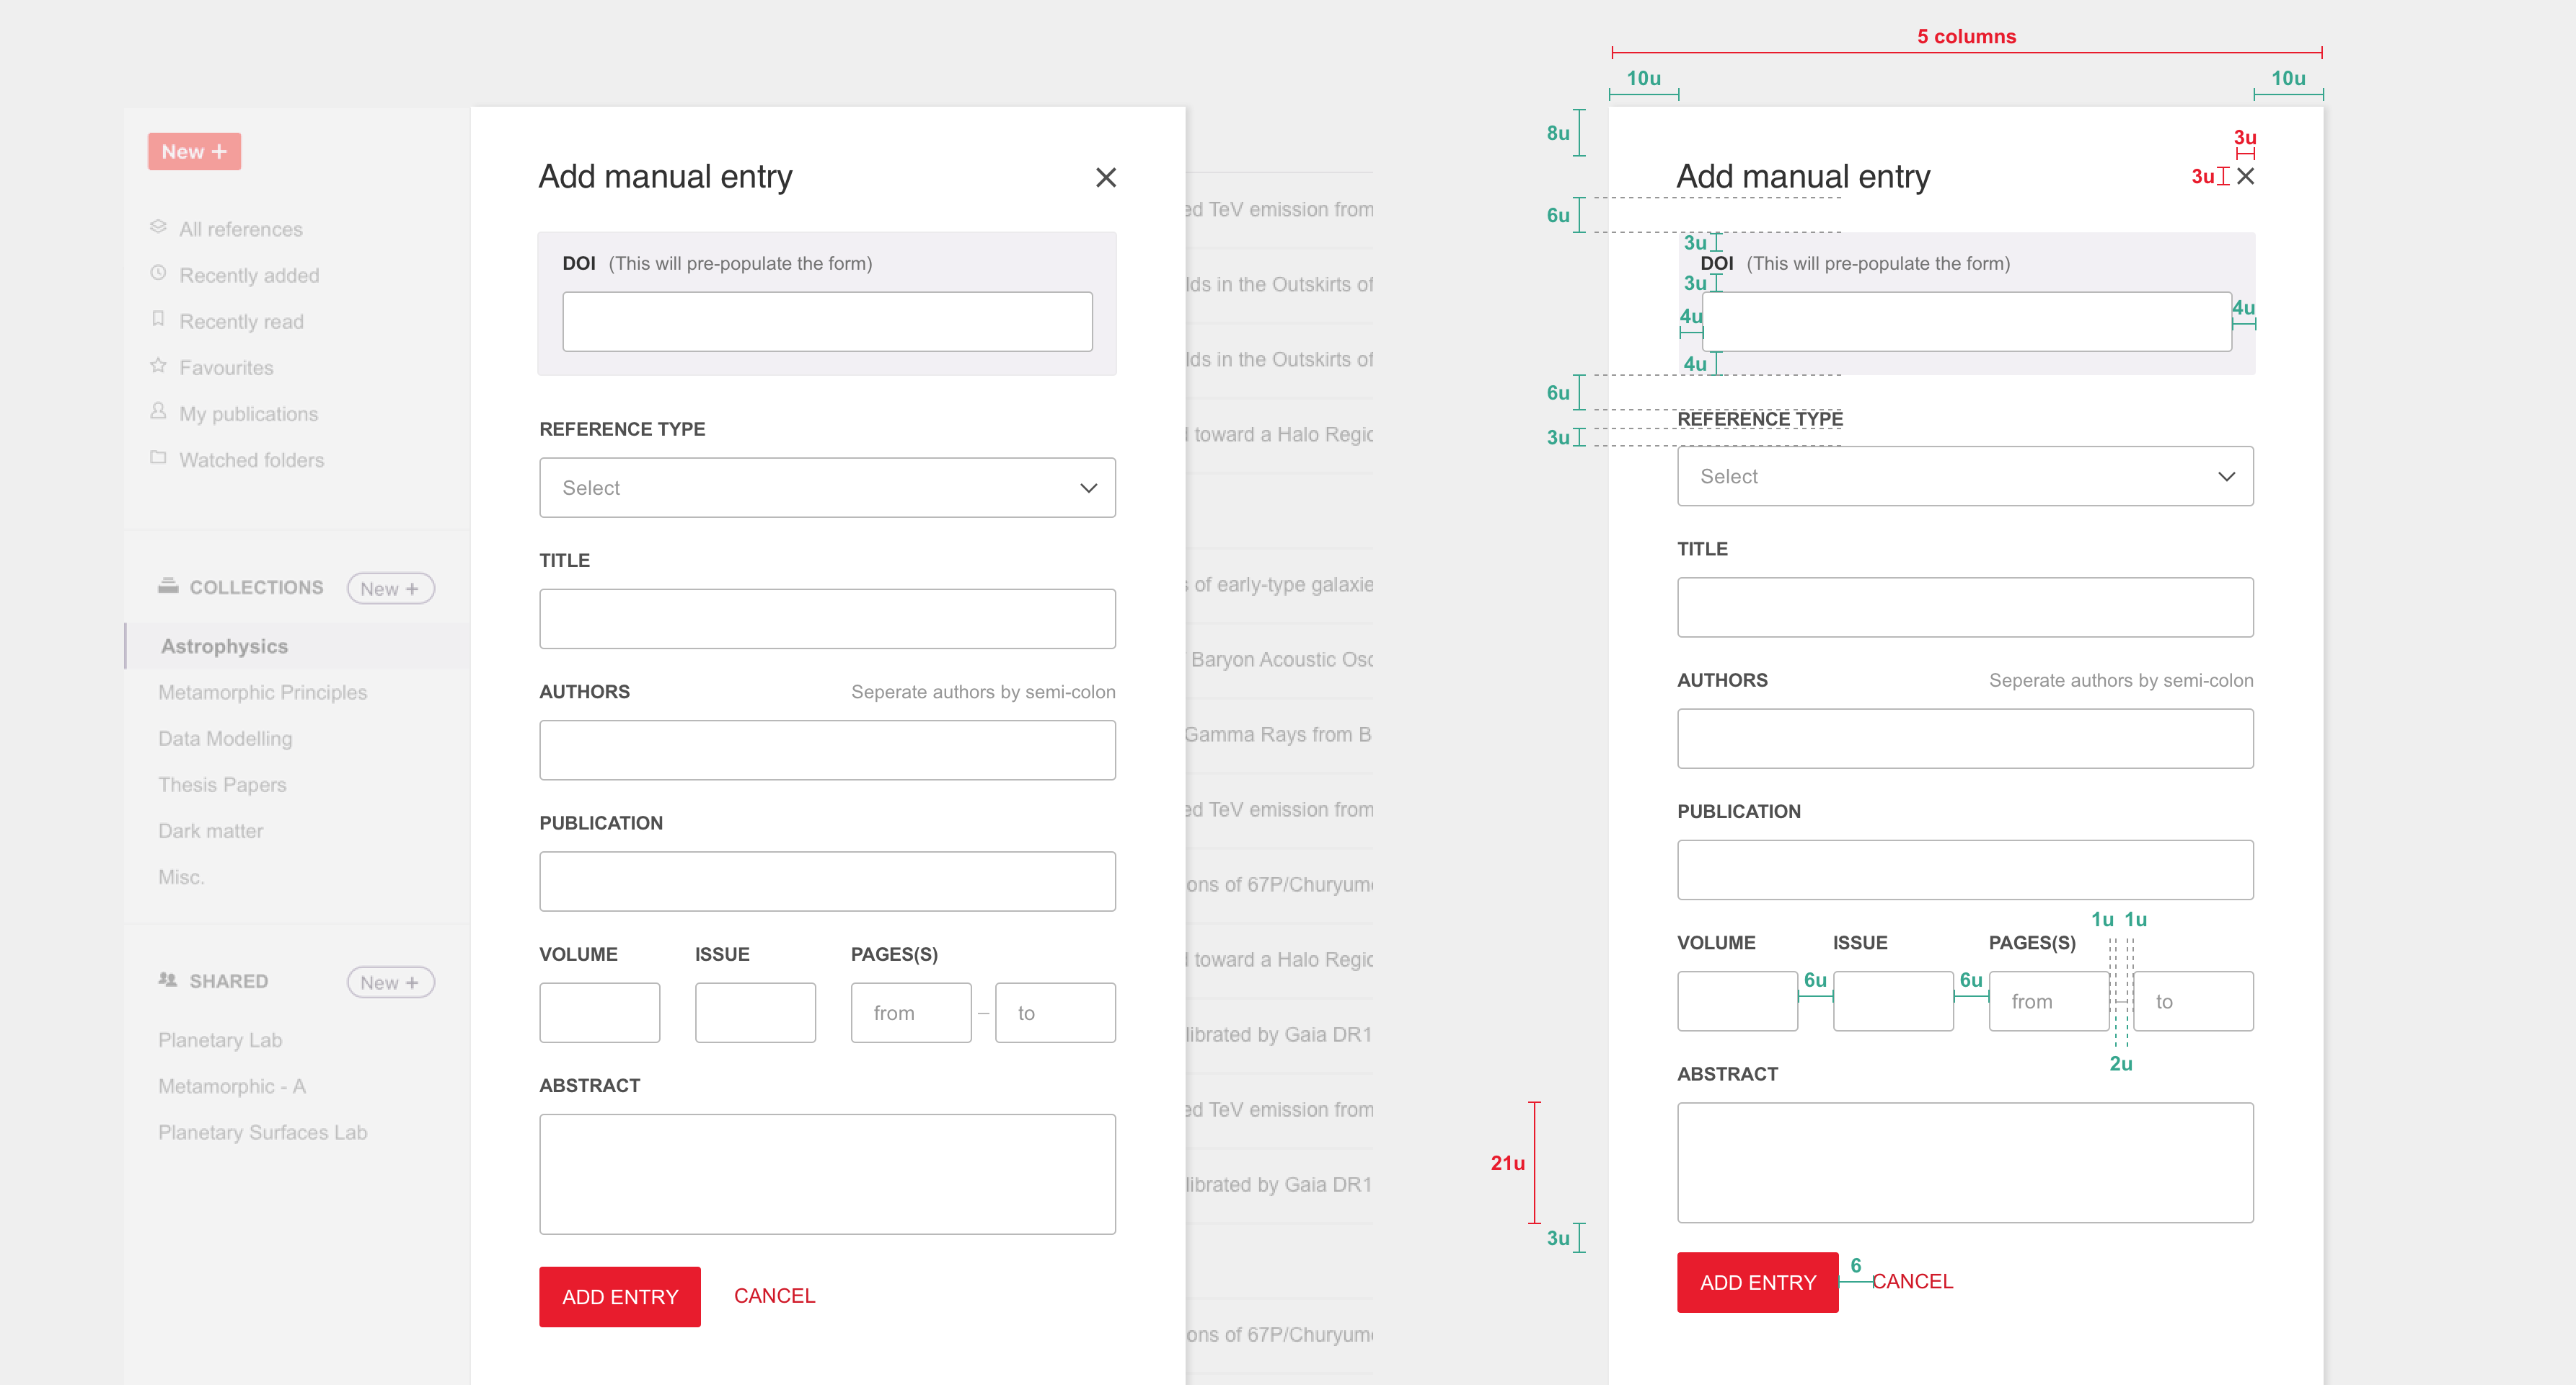Click the Watched folders folder icon

pyautogui.click(x=158, y=458)
